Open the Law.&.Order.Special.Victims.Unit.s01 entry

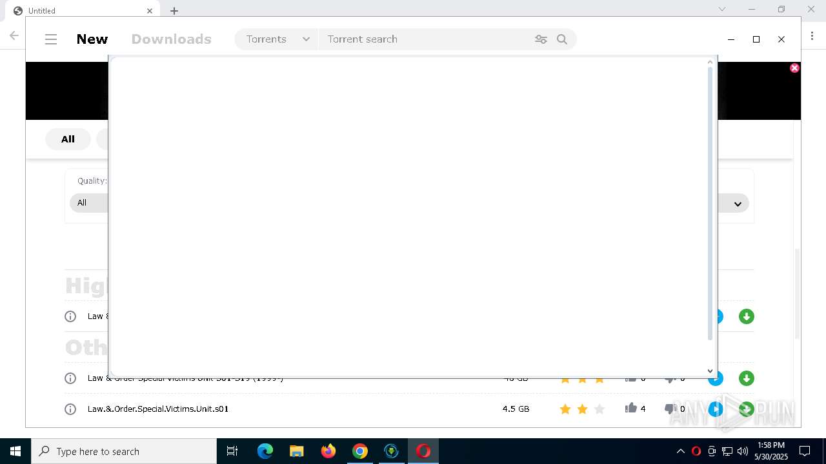coord(158,409)
